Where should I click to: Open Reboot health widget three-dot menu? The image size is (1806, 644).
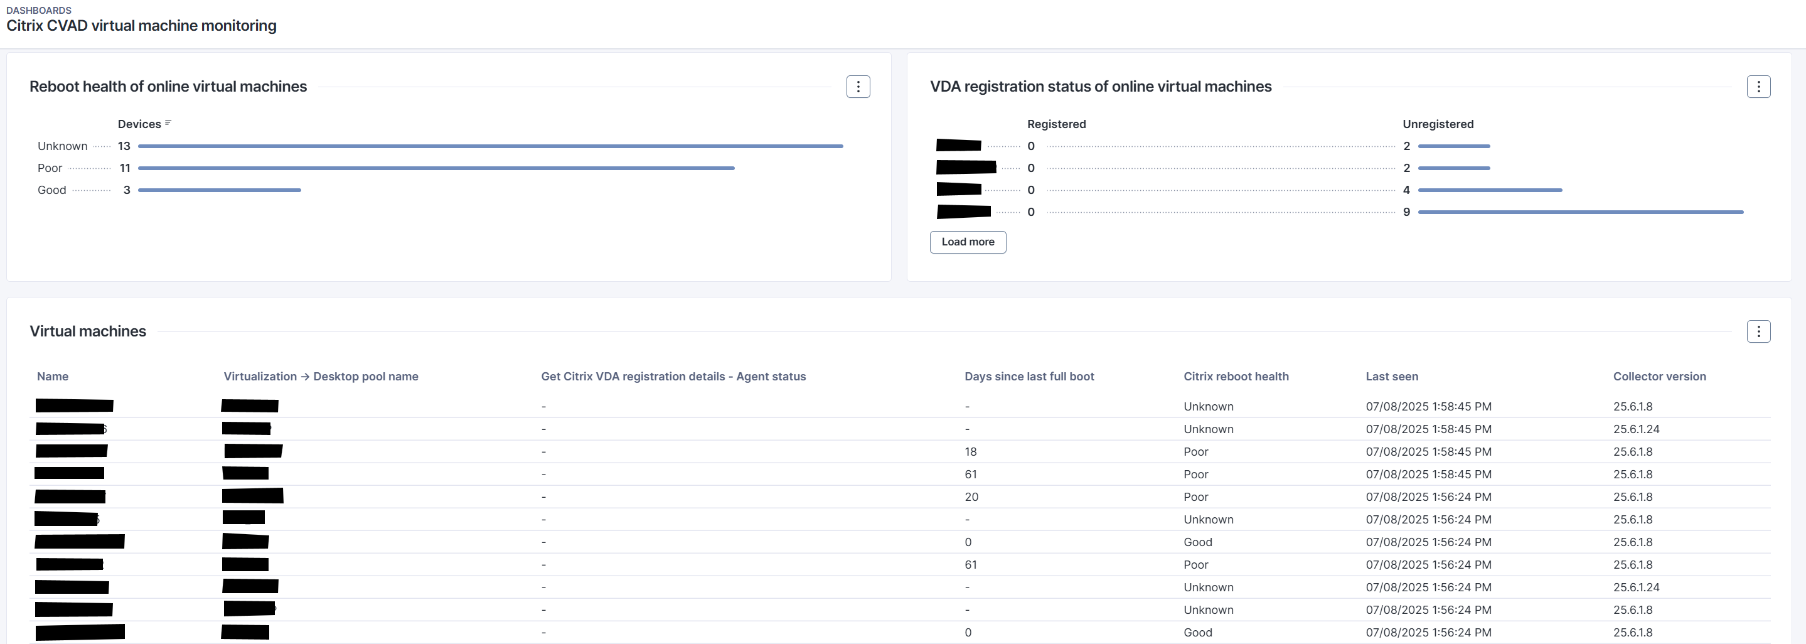857,86
